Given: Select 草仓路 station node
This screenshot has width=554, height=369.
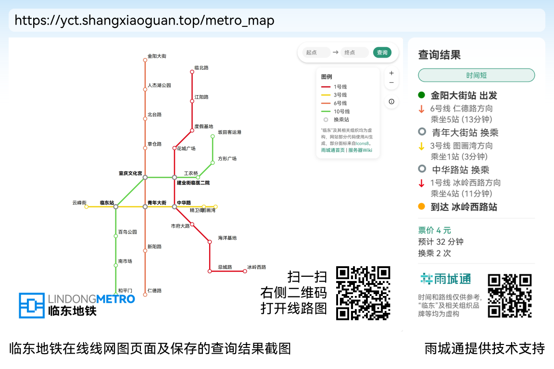Looking at the screenshot, I should click(145, 148).
